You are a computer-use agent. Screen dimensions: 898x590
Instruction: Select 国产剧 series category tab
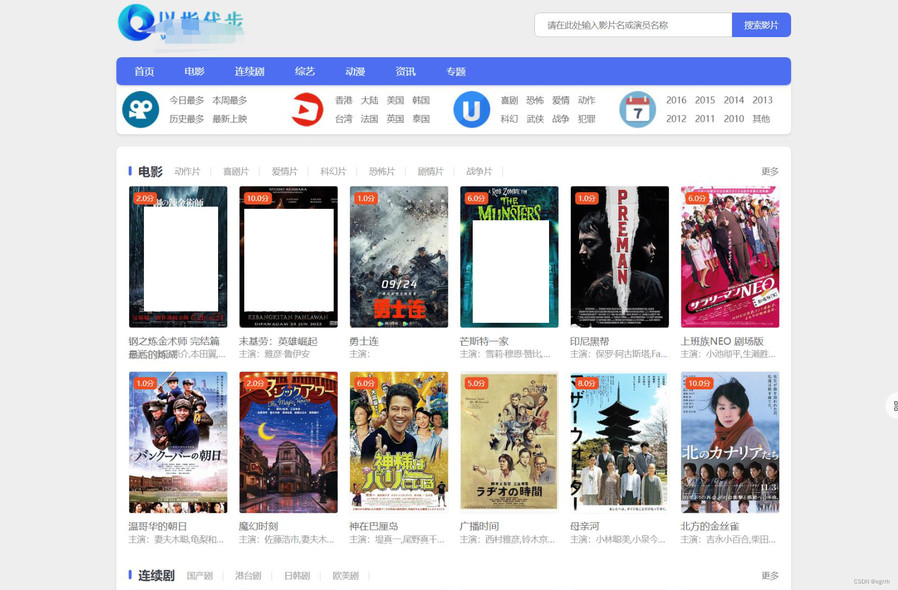coord(200,576)
